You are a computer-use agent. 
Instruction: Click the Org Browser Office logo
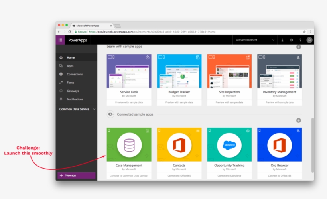(x=280, y=145)
